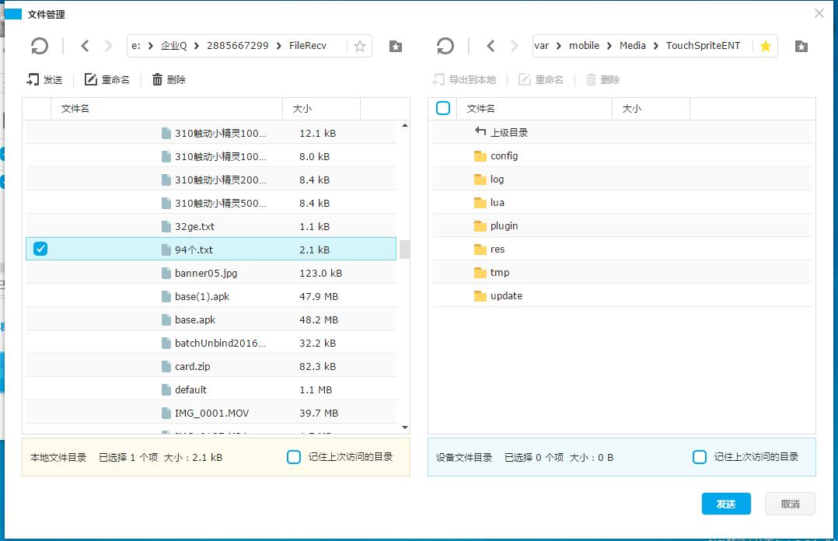838x541 pixels.
Task: Refresh the local file list
Action: tap(38, 45)
